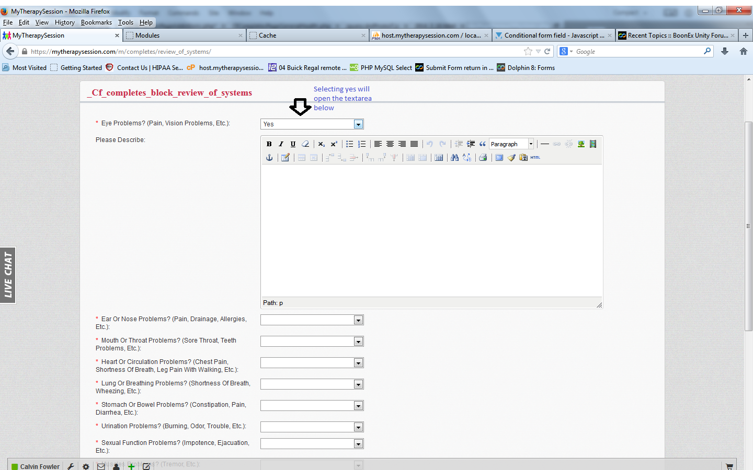The image size is (753, 470).
Task: Toggle italic formatting in the editor
Action: [x=281, y=144]
